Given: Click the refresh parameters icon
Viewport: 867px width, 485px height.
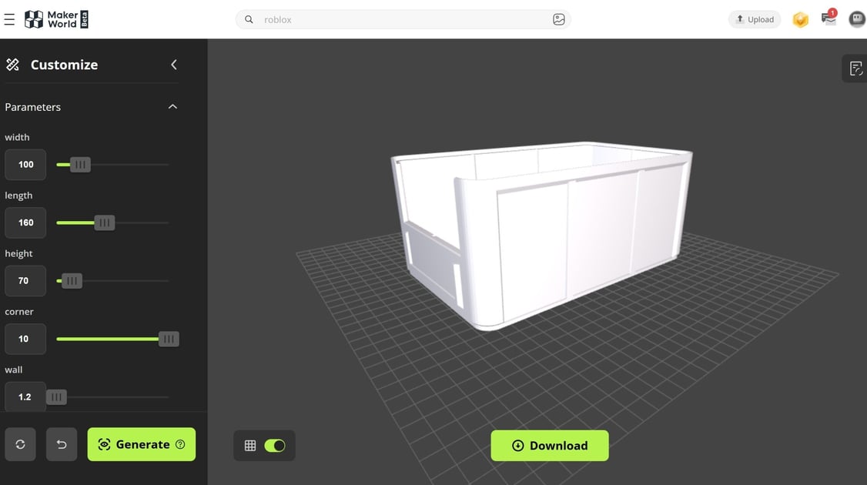Looking at the screenshot, I should (x=20, y=444).
